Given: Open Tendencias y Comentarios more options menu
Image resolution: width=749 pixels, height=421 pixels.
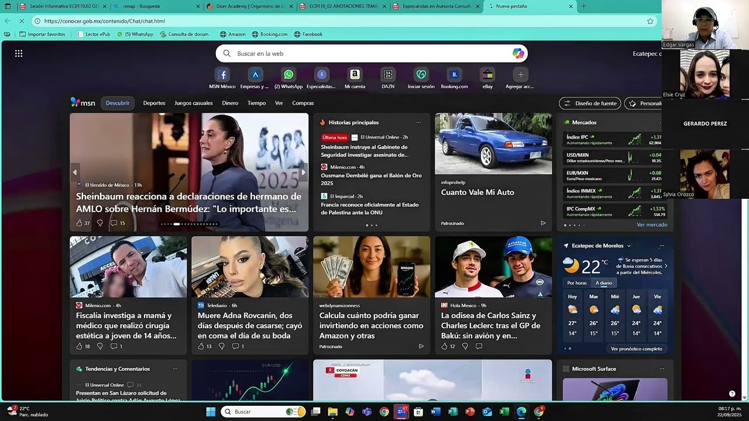Looking at the screenshot, I should (x=175, y=369).
